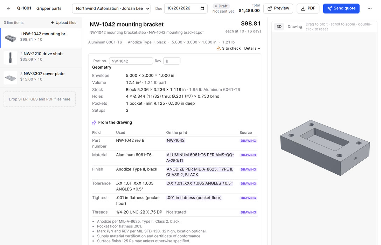Switch to the Drawing view tab
Viewport: 381px width, 245px height.
pyautogui.click(x=295, y=27)
